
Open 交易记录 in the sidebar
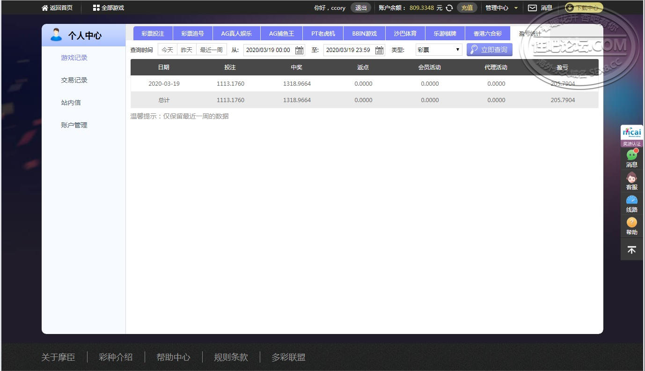[74, 80]
